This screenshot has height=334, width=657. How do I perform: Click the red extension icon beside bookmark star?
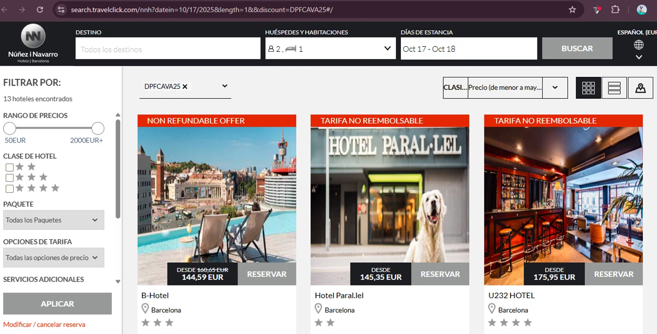click(597, 10)
